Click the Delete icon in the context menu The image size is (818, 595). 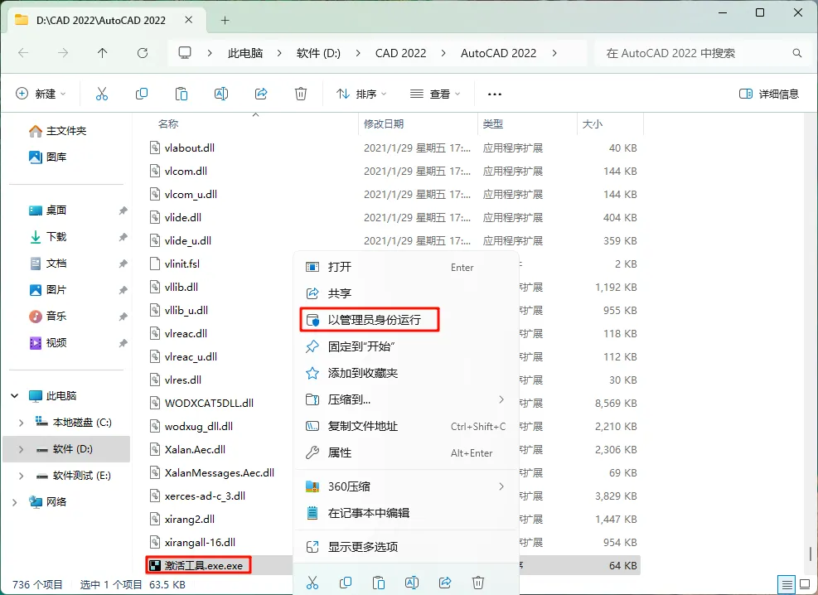click(478, 583)
